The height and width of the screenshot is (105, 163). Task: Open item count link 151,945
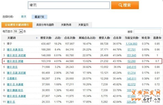point(132,55)
